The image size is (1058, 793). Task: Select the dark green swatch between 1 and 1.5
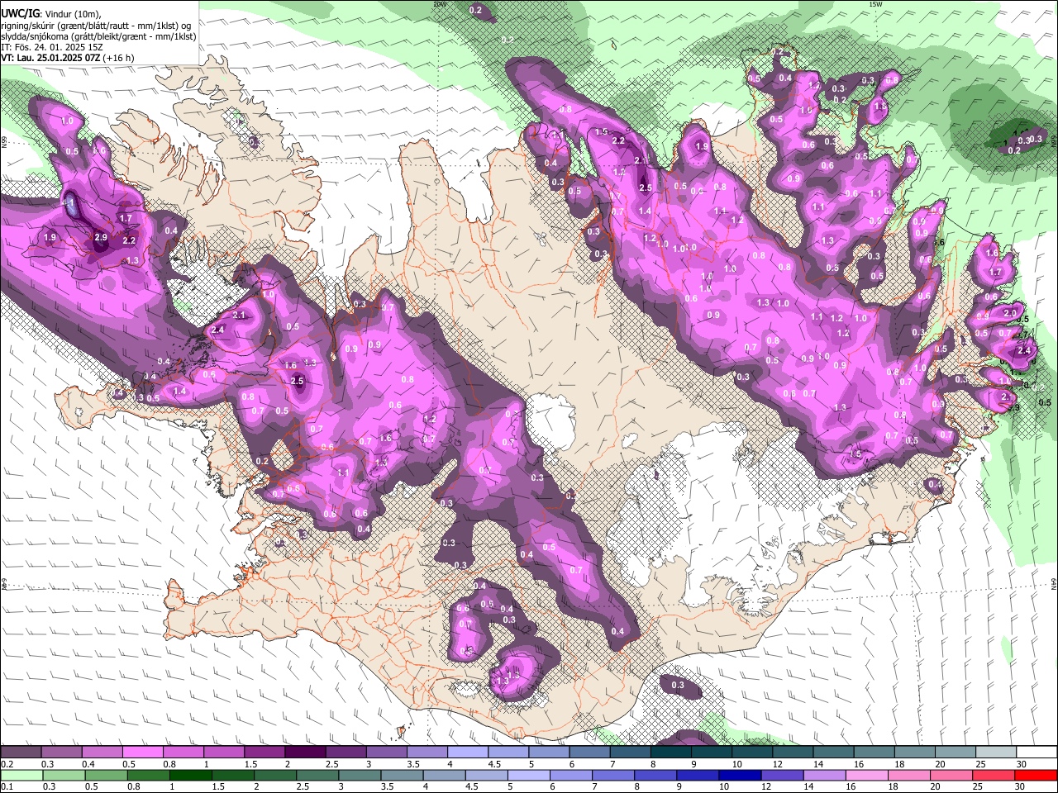coord(191,775)
